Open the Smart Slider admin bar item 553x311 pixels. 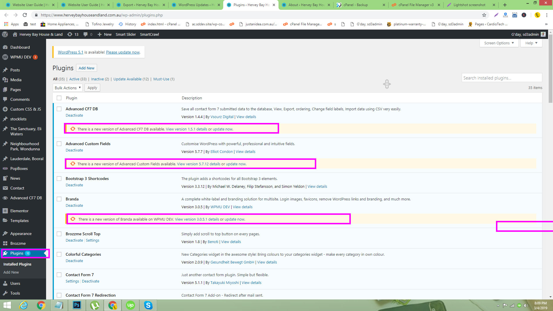click(126, 34)
